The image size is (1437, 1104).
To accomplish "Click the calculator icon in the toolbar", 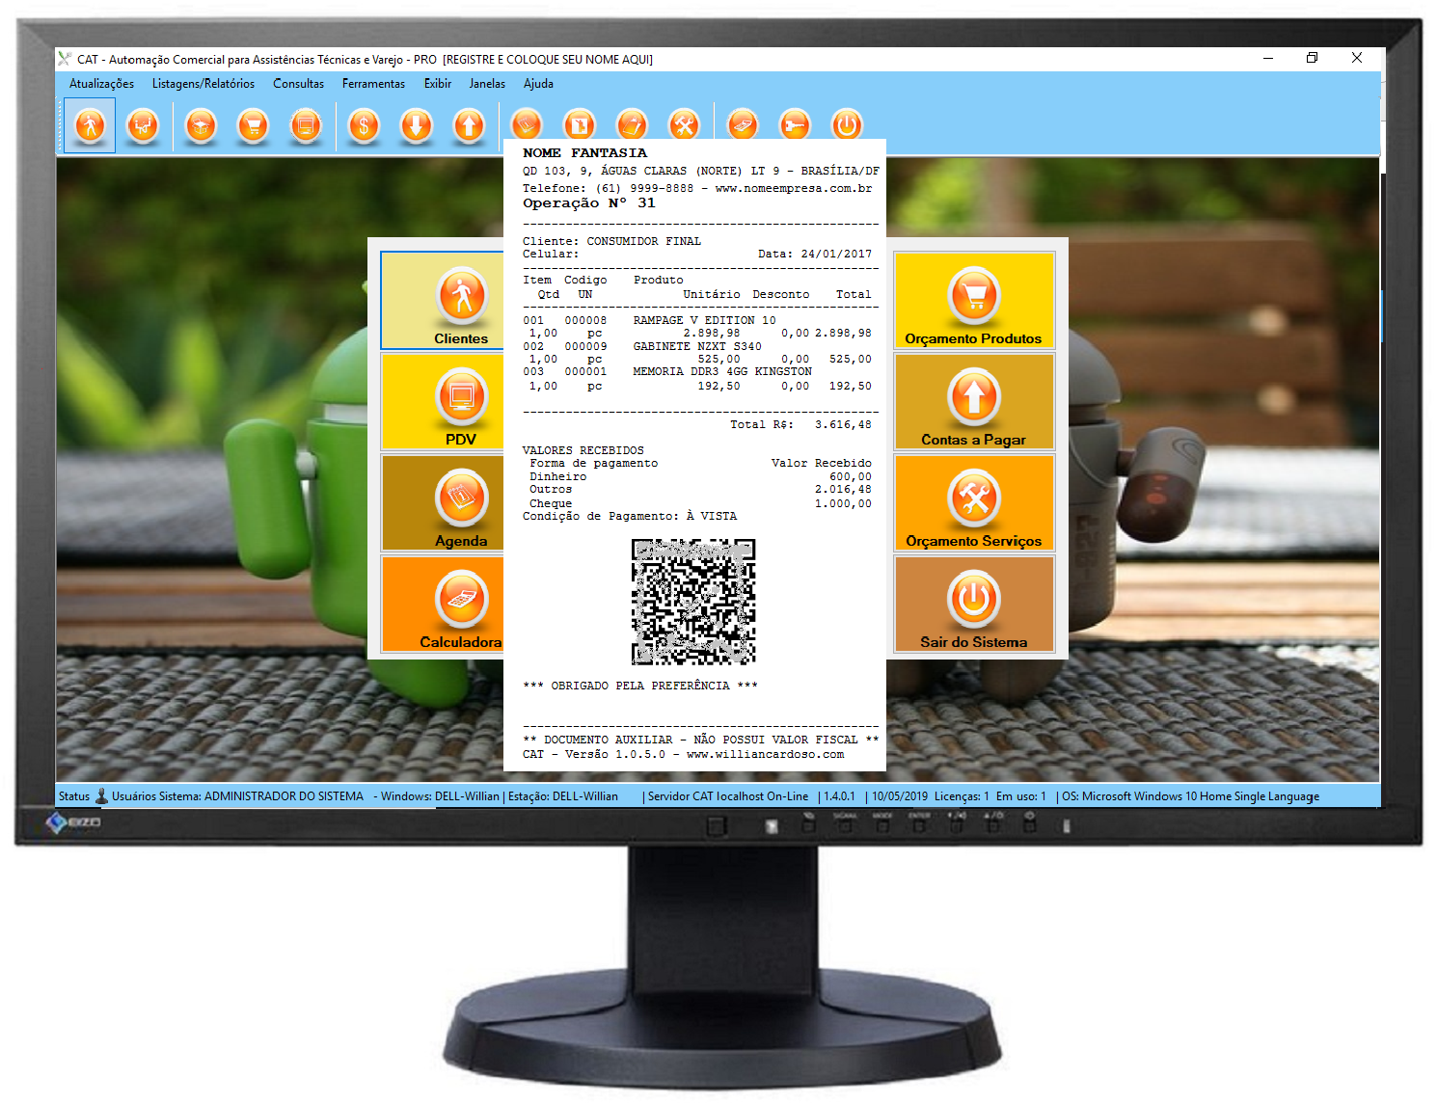I will (743, 123).
